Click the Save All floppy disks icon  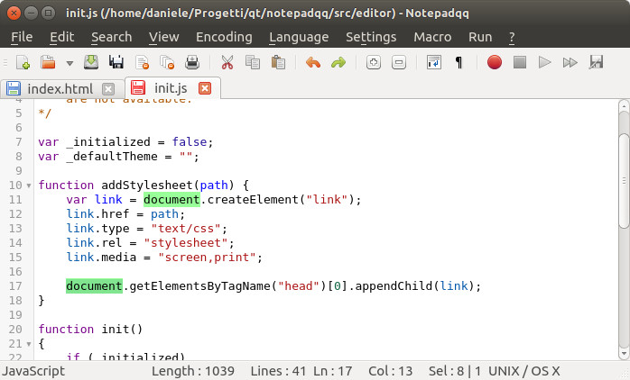(116, 62)
